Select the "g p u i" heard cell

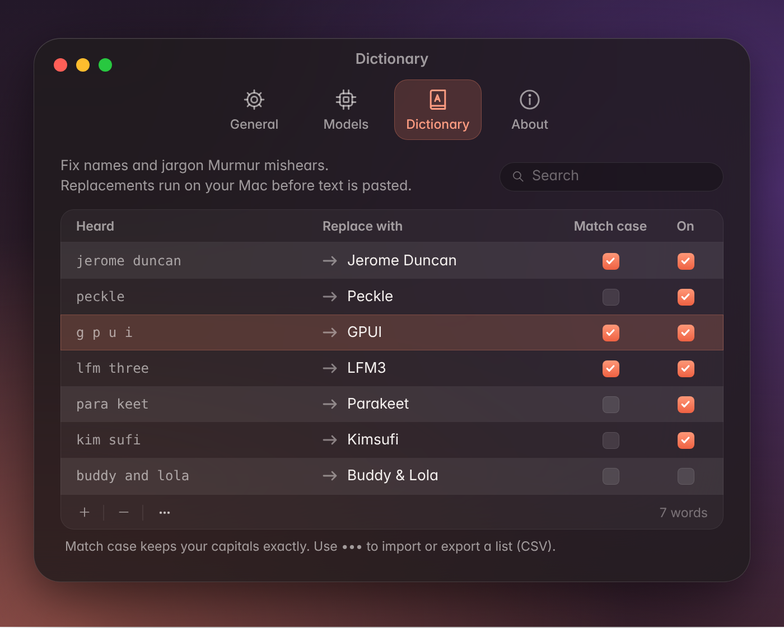pyautogui.click(x=105, y=332)
